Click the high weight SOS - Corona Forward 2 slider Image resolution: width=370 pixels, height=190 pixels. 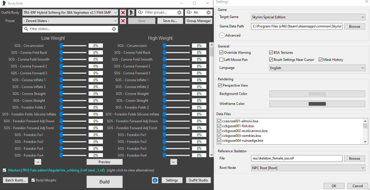176,66
